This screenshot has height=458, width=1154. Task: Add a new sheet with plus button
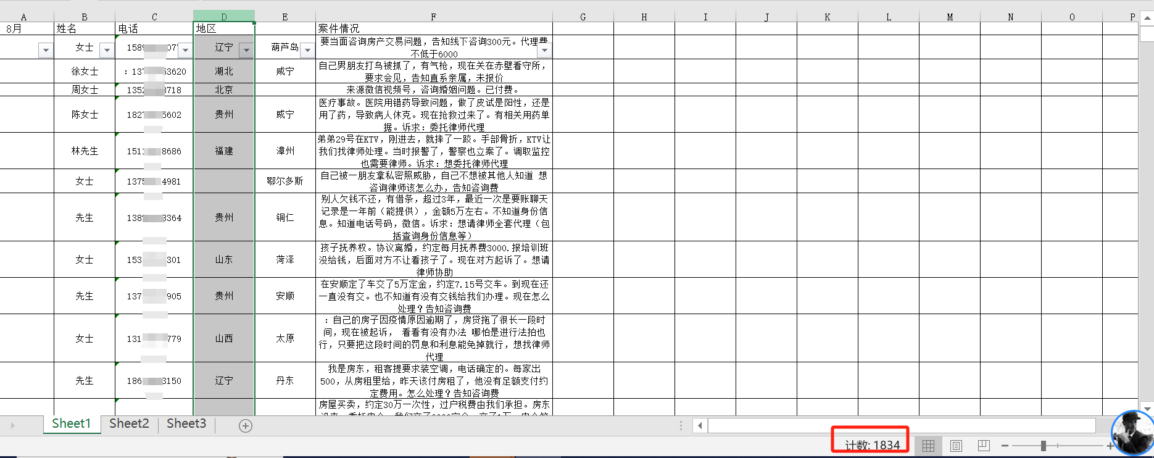tap(245, 426)
